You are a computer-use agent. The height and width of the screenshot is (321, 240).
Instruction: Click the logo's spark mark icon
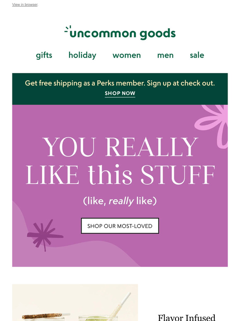pos(68,29)
